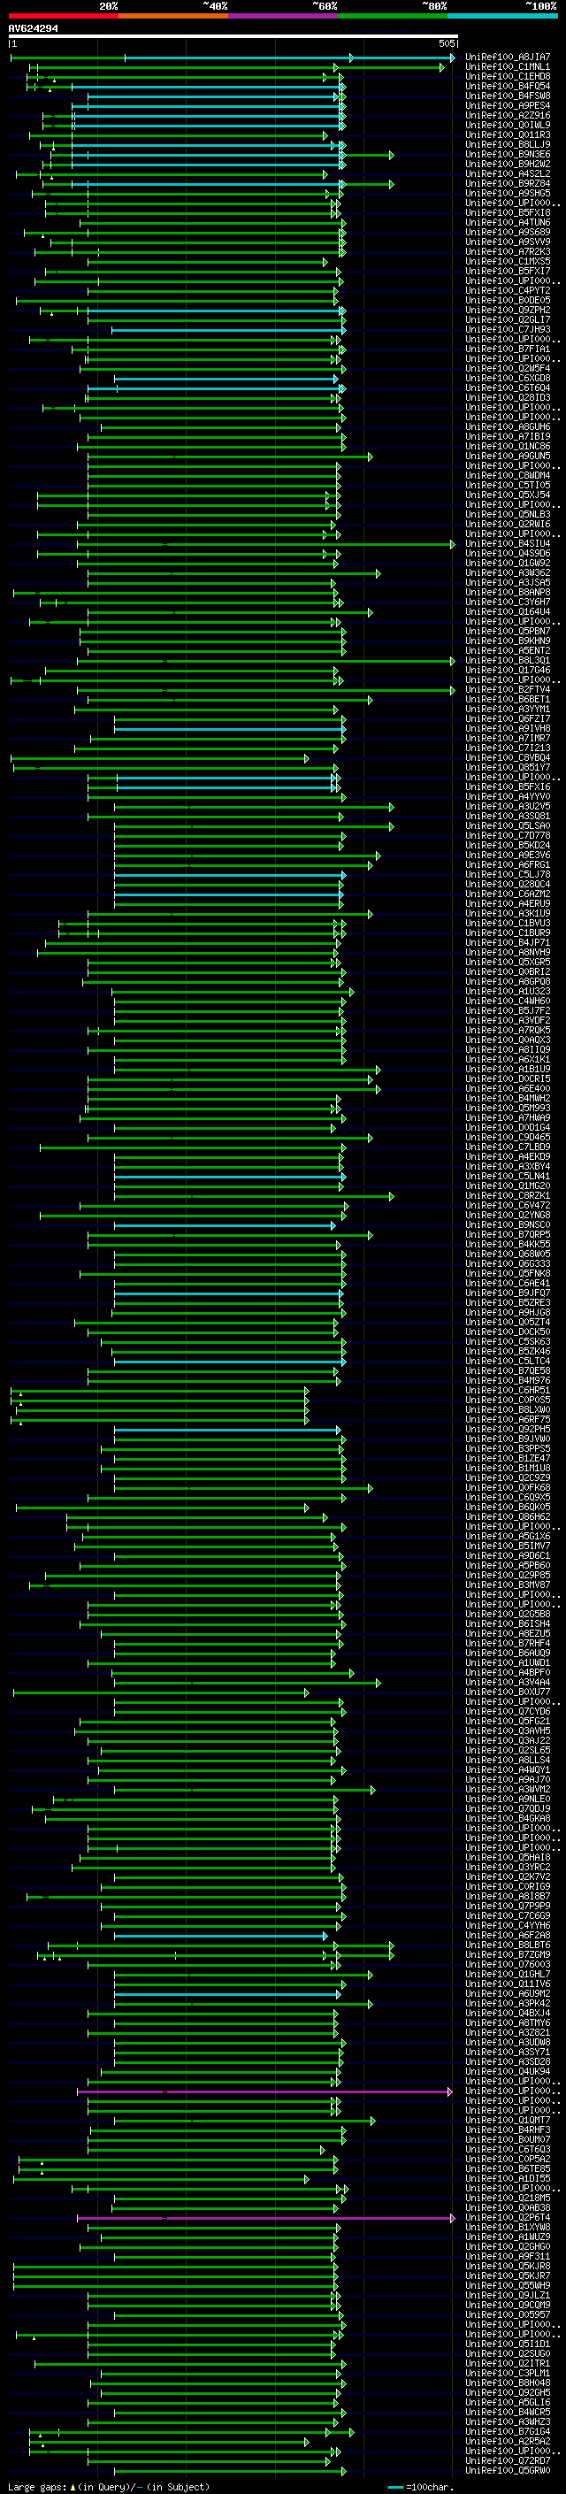Screen dimensions: 566x2494
Task: Open the UniRef100_Q7CYD6 hit
Action: pos(508,1712)
